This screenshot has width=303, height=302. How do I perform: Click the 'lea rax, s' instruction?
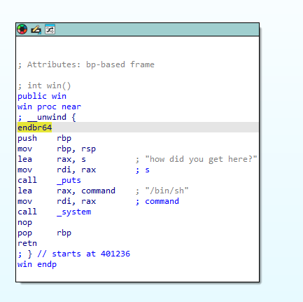[52, 159]
